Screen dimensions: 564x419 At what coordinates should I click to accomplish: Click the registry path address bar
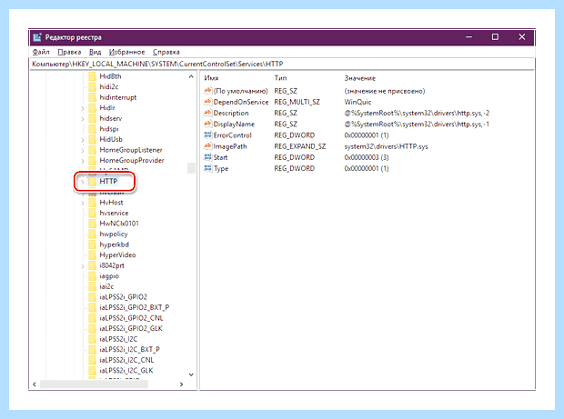point(282,64)
